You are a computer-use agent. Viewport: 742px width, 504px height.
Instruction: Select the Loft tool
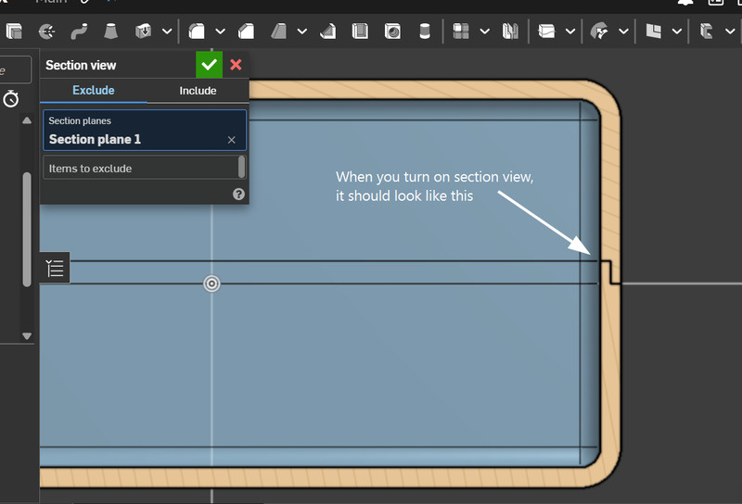[110, 31]
